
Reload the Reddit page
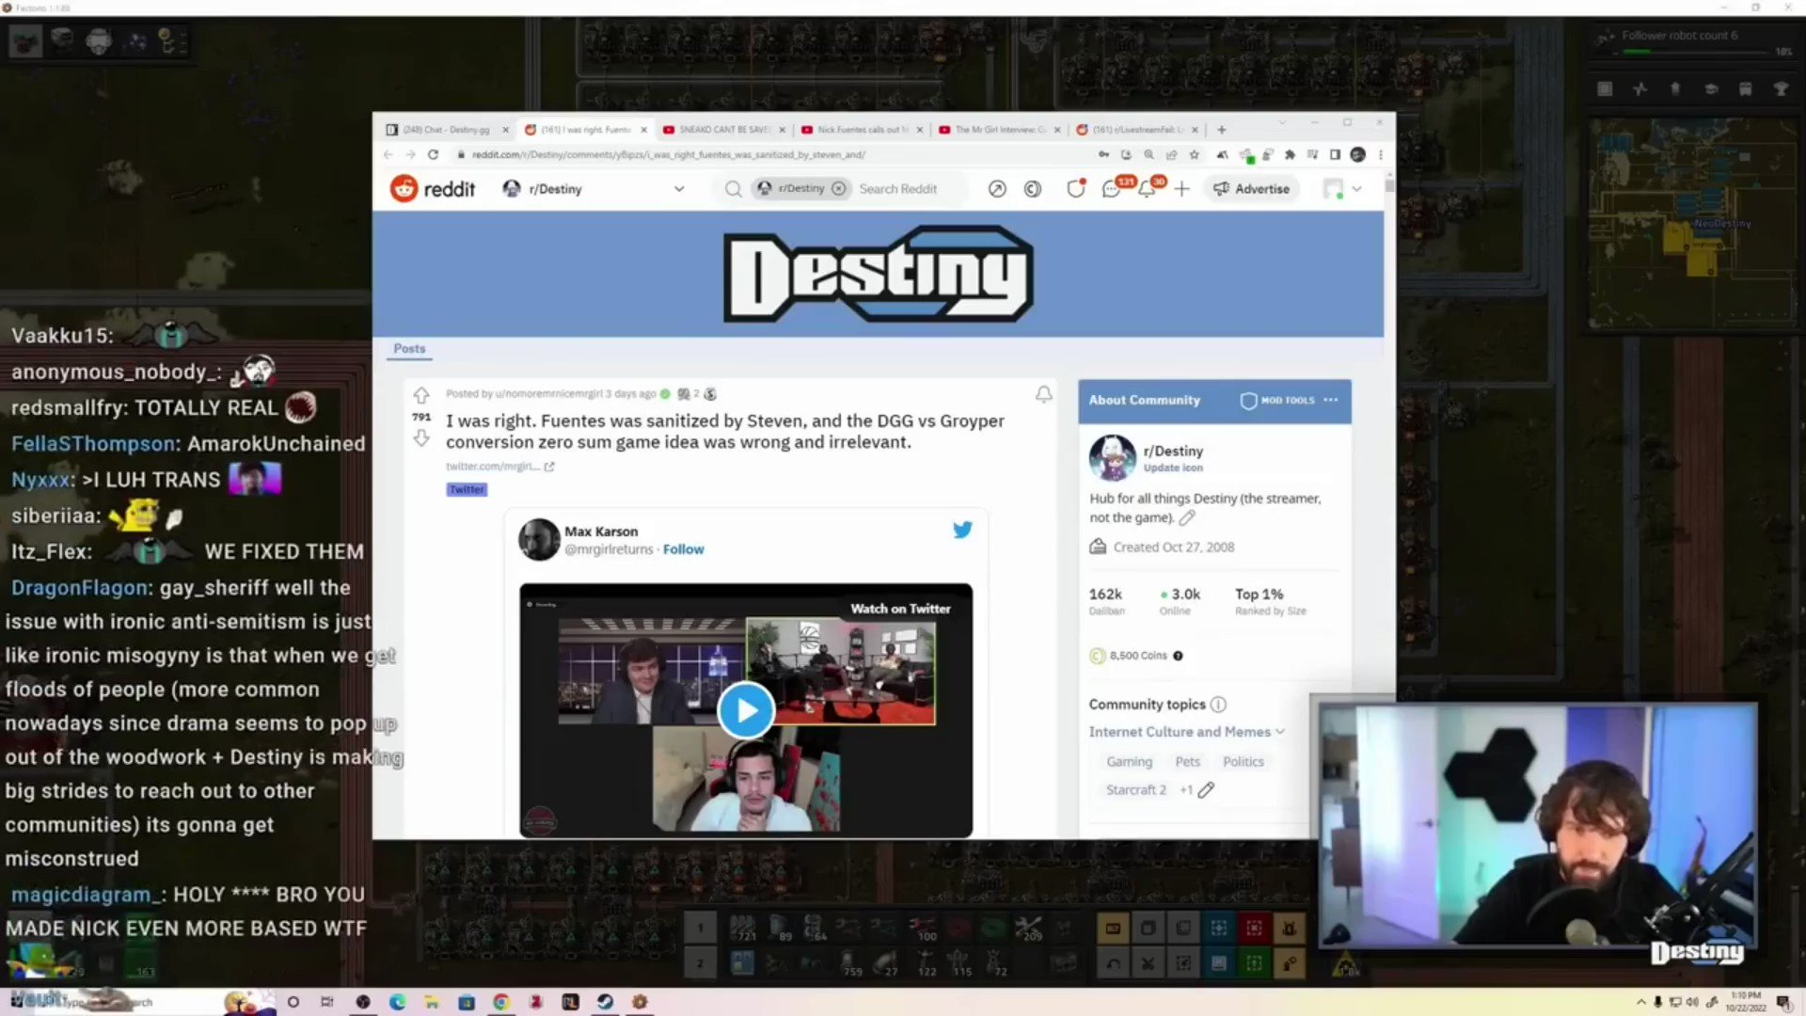pos(433,154)
